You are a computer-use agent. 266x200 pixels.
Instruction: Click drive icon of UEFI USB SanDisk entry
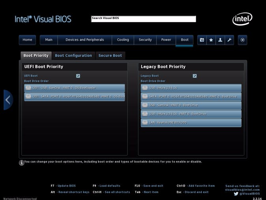[28, 88]
